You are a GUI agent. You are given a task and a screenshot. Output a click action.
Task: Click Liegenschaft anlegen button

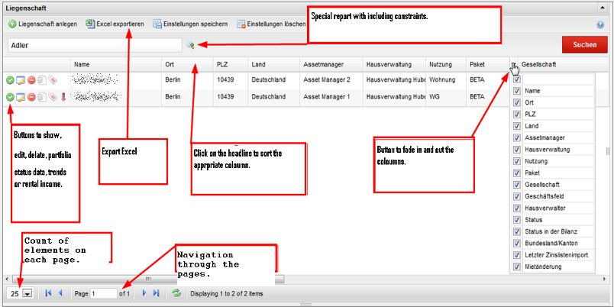[43, 24]
